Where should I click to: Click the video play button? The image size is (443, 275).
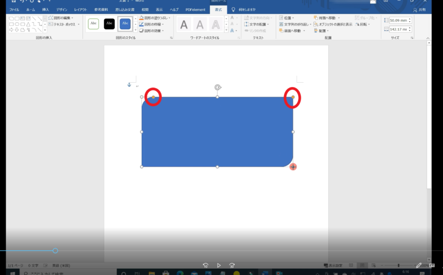point(219,265)
